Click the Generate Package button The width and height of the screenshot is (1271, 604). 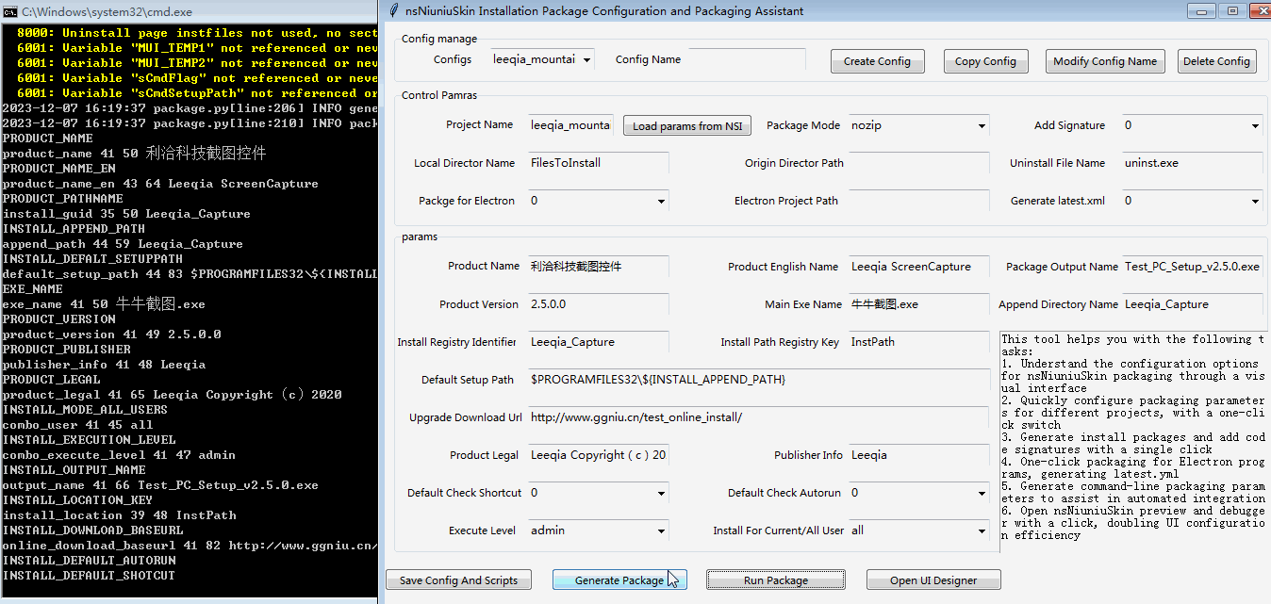[619, 580]
